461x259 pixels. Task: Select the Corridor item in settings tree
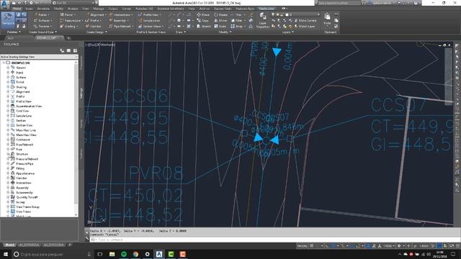click(21, 178)
